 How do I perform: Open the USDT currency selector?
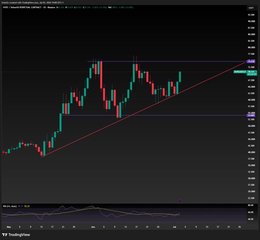251,8
